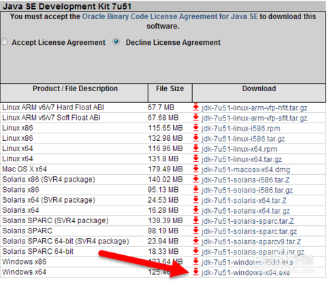The image size is (327, 281).
Task: Click download icon for macosx-x64.dmg
Action: coord(196,169)
